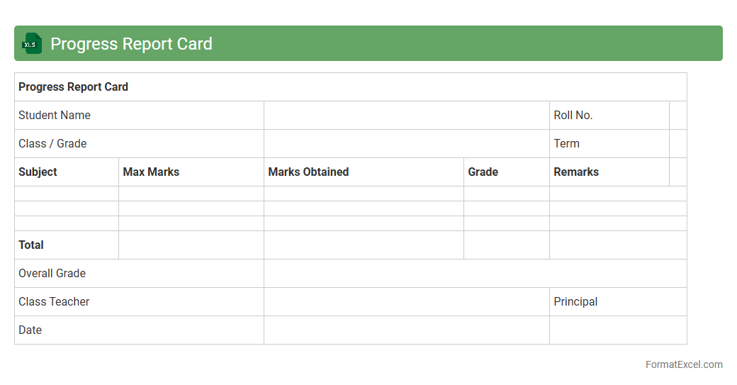Click the empty Overall Grade value field

pos(475,274)
